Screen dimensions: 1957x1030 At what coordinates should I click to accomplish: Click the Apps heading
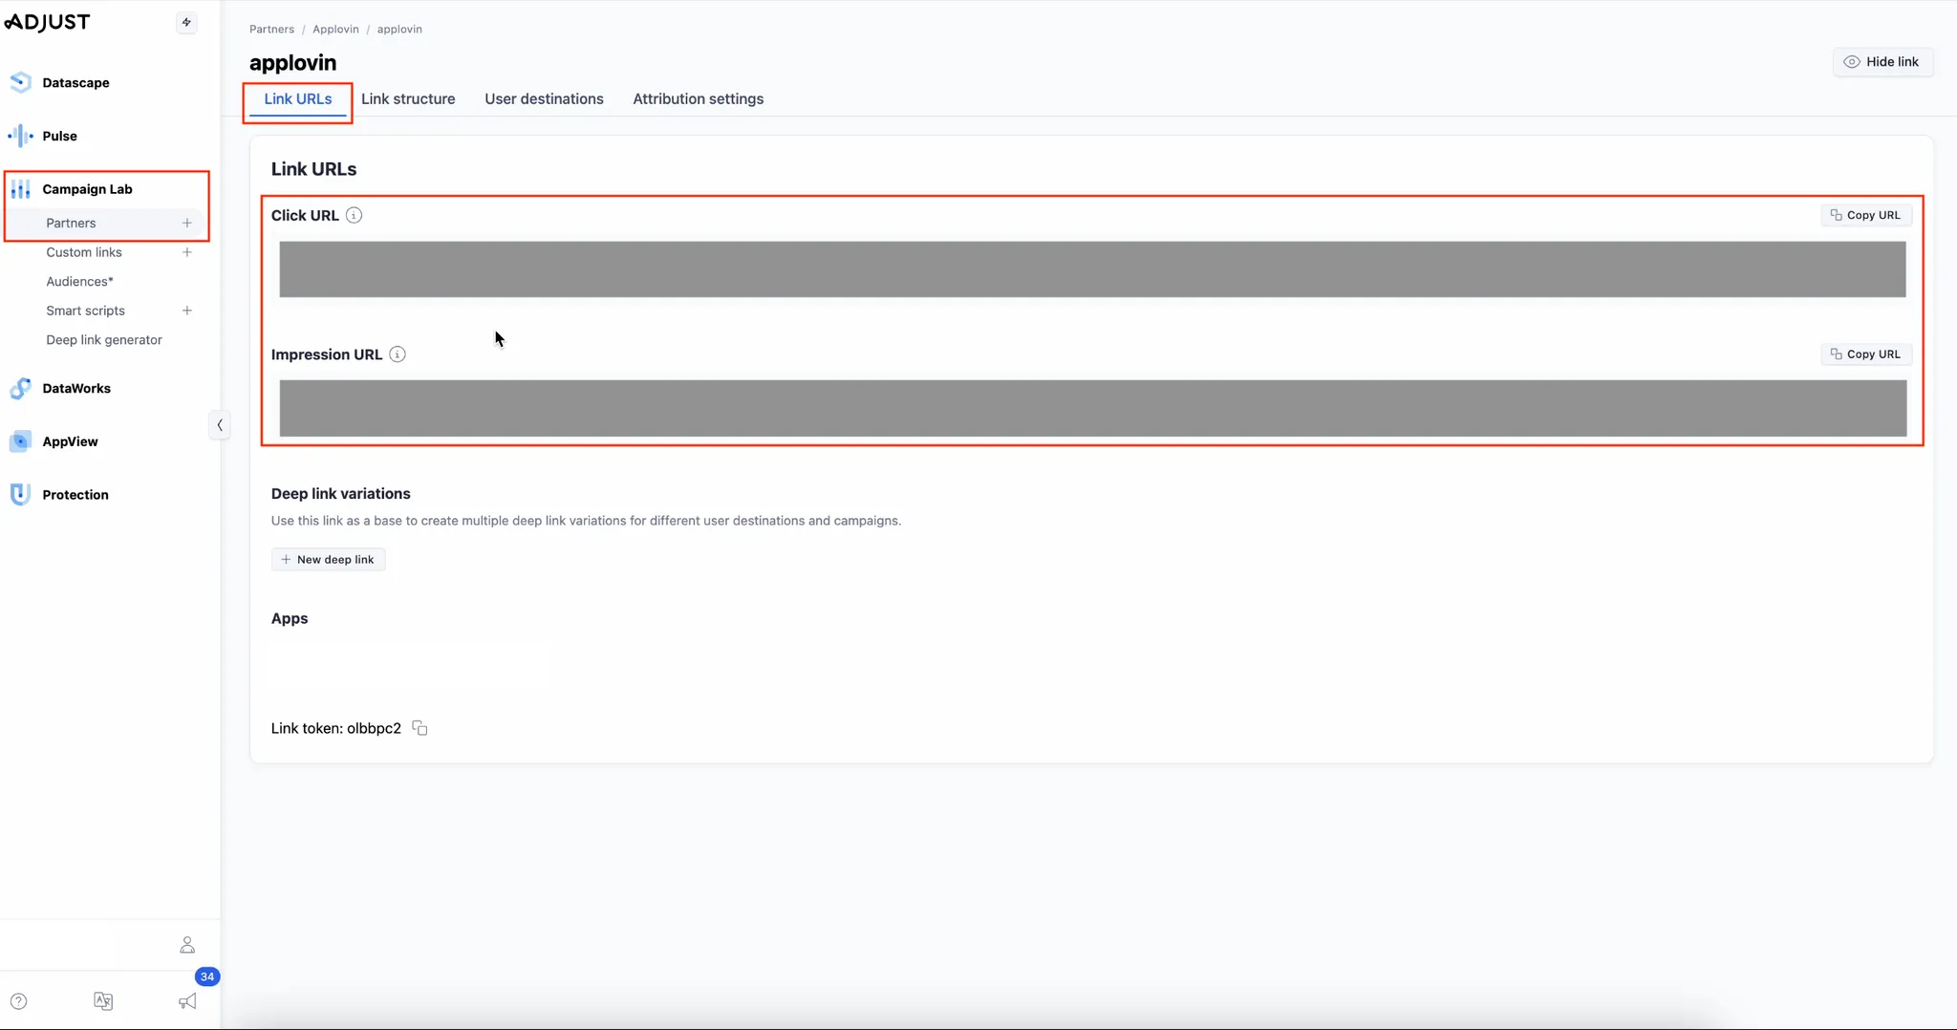(290, 619)
